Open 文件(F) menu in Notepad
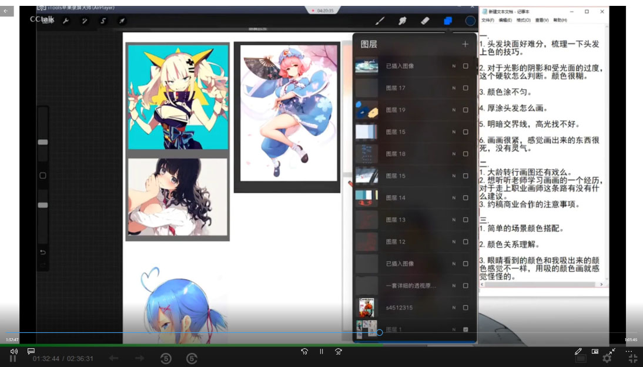This screenshot has height=367, width=643. click(488, 20)
